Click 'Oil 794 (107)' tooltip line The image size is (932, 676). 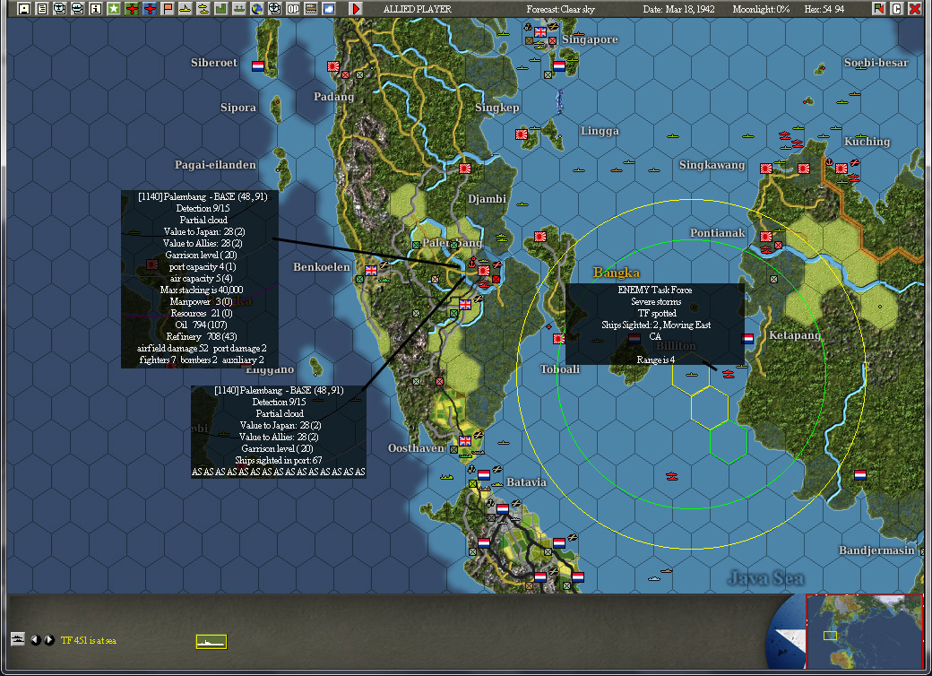click(201, 325)
